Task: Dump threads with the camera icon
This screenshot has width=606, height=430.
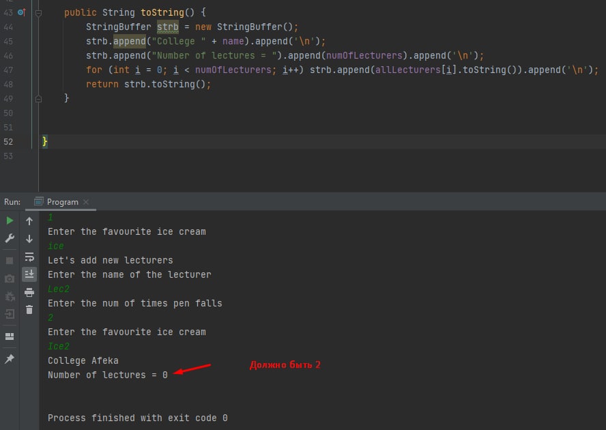Action: (x=10, y=278)
